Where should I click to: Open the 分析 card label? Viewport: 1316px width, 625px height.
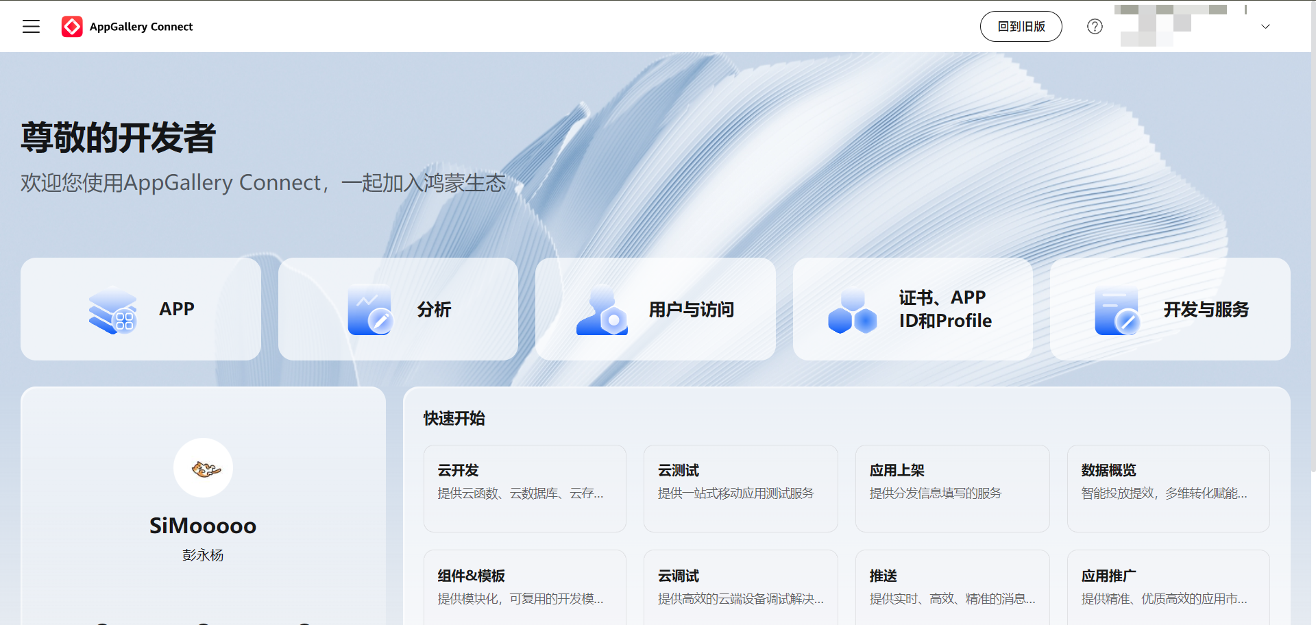[434, 310]
